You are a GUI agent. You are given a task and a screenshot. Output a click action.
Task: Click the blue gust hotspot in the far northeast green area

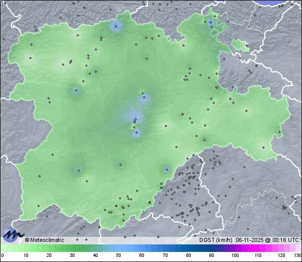click(211, 22)
